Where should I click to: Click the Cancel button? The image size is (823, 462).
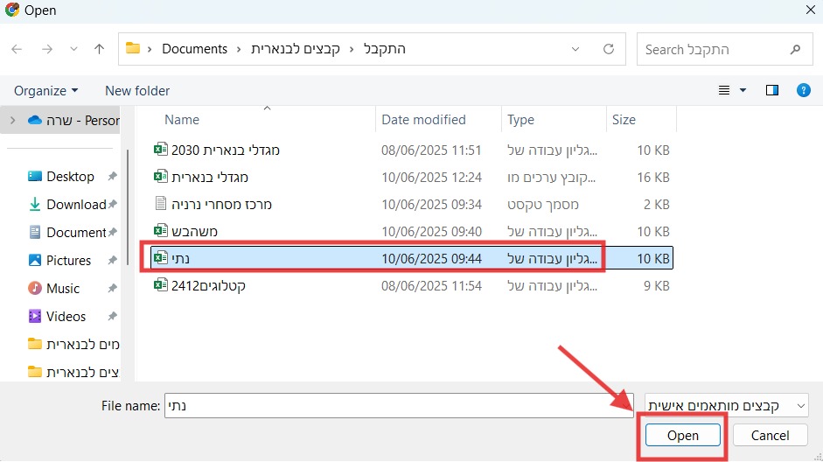(770, 435)
